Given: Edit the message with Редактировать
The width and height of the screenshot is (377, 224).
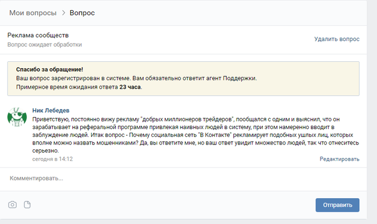Looking at the screenshot, I should coord(339,159).
